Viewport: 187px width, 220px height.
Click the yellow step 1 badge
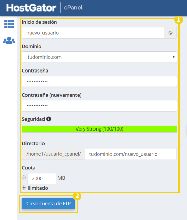(x=178, y=20)
